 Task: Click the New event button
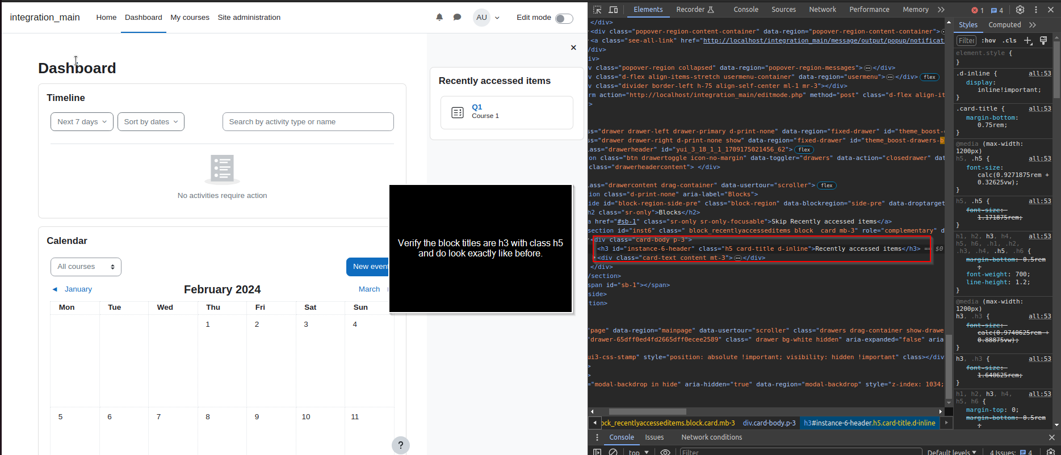(368, 267)
